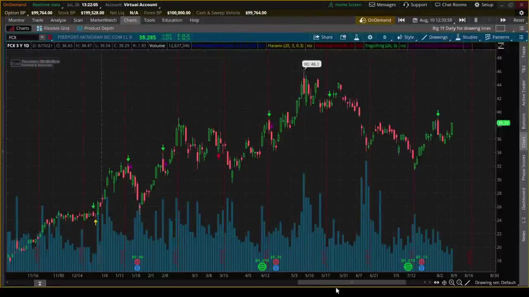Open the Drawings menu
Image resolution: width=529 pixels, height=297 pixels.
[434, 37]
